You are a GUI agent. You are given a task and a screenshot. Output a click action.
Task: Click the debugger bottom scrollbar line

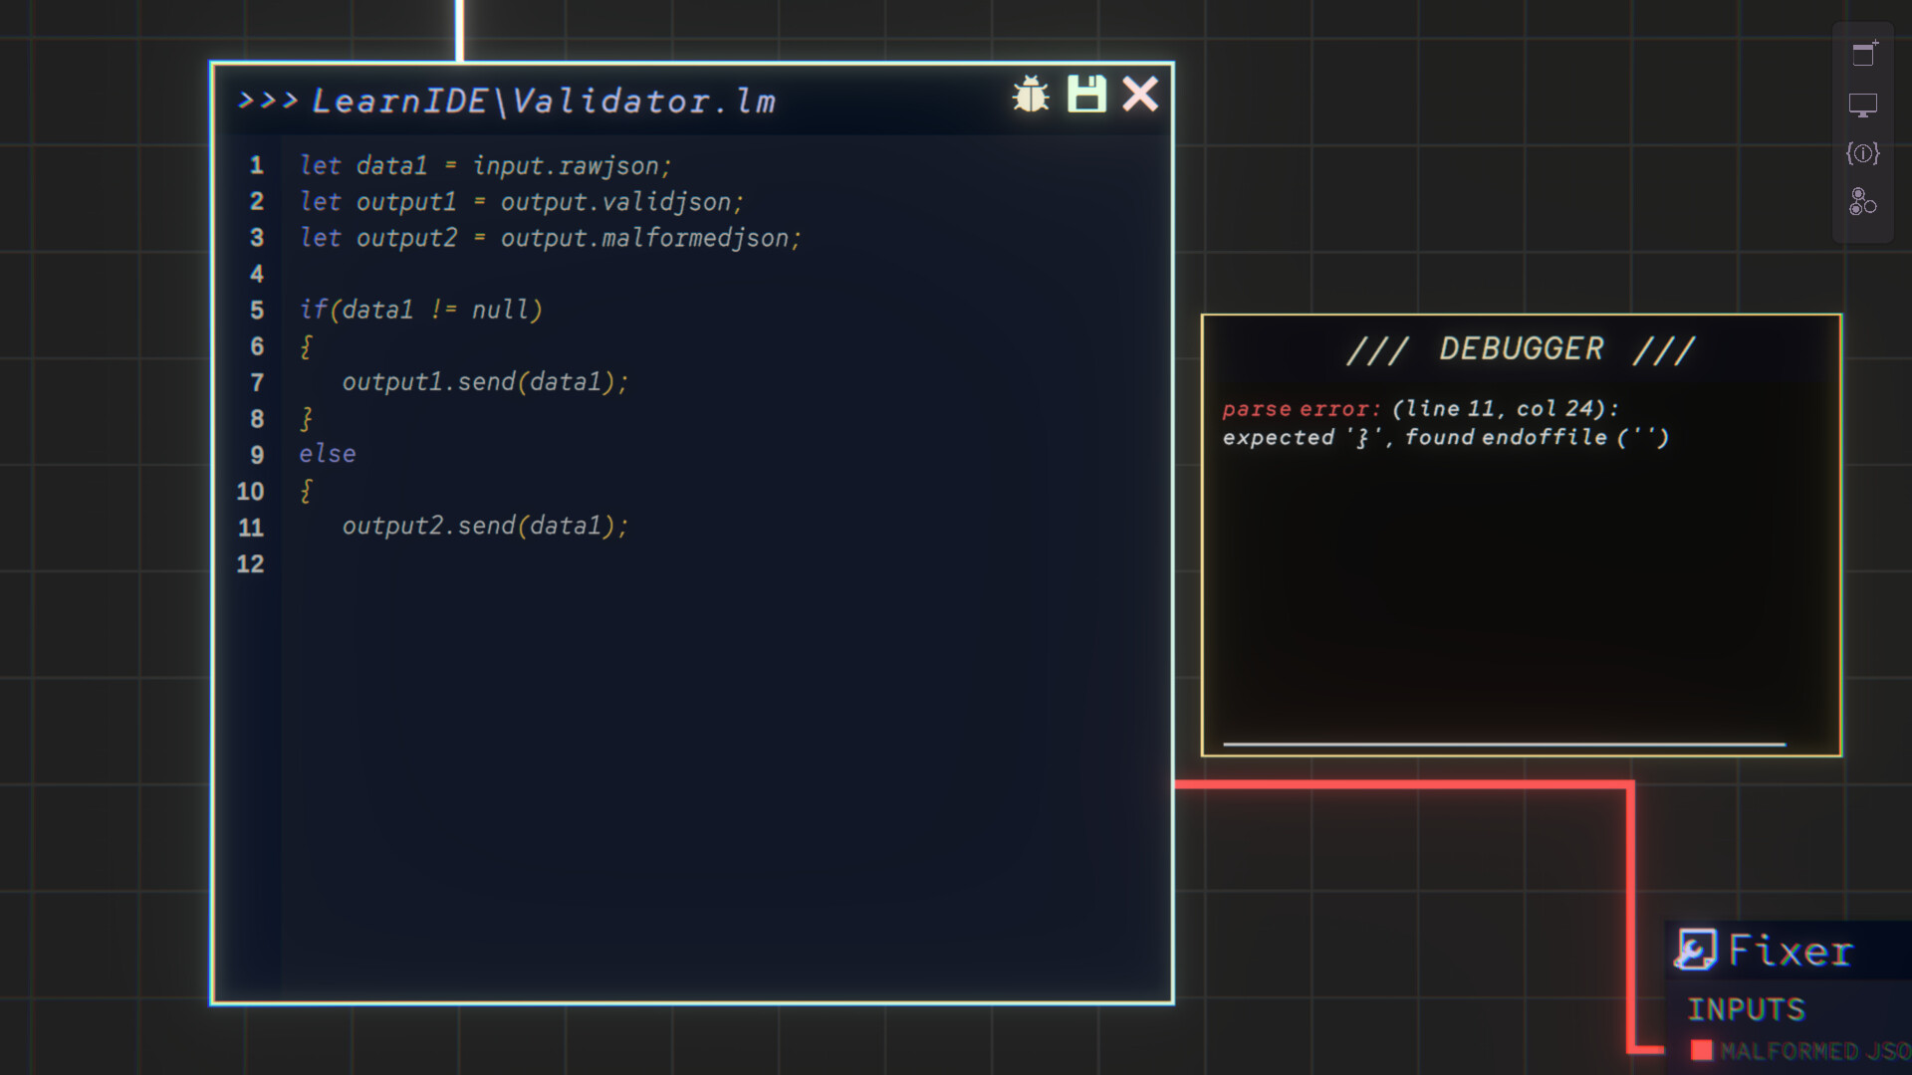coord(1504,744)
